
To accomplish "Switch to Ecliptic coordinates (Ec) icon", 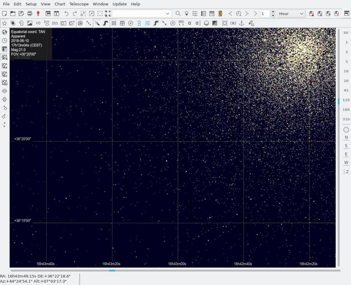I will 4,74.
